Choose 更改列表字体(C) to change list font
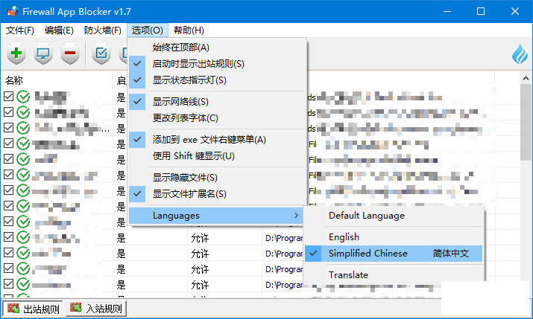The width and height of the screenshot is (533, 319). 217,118
